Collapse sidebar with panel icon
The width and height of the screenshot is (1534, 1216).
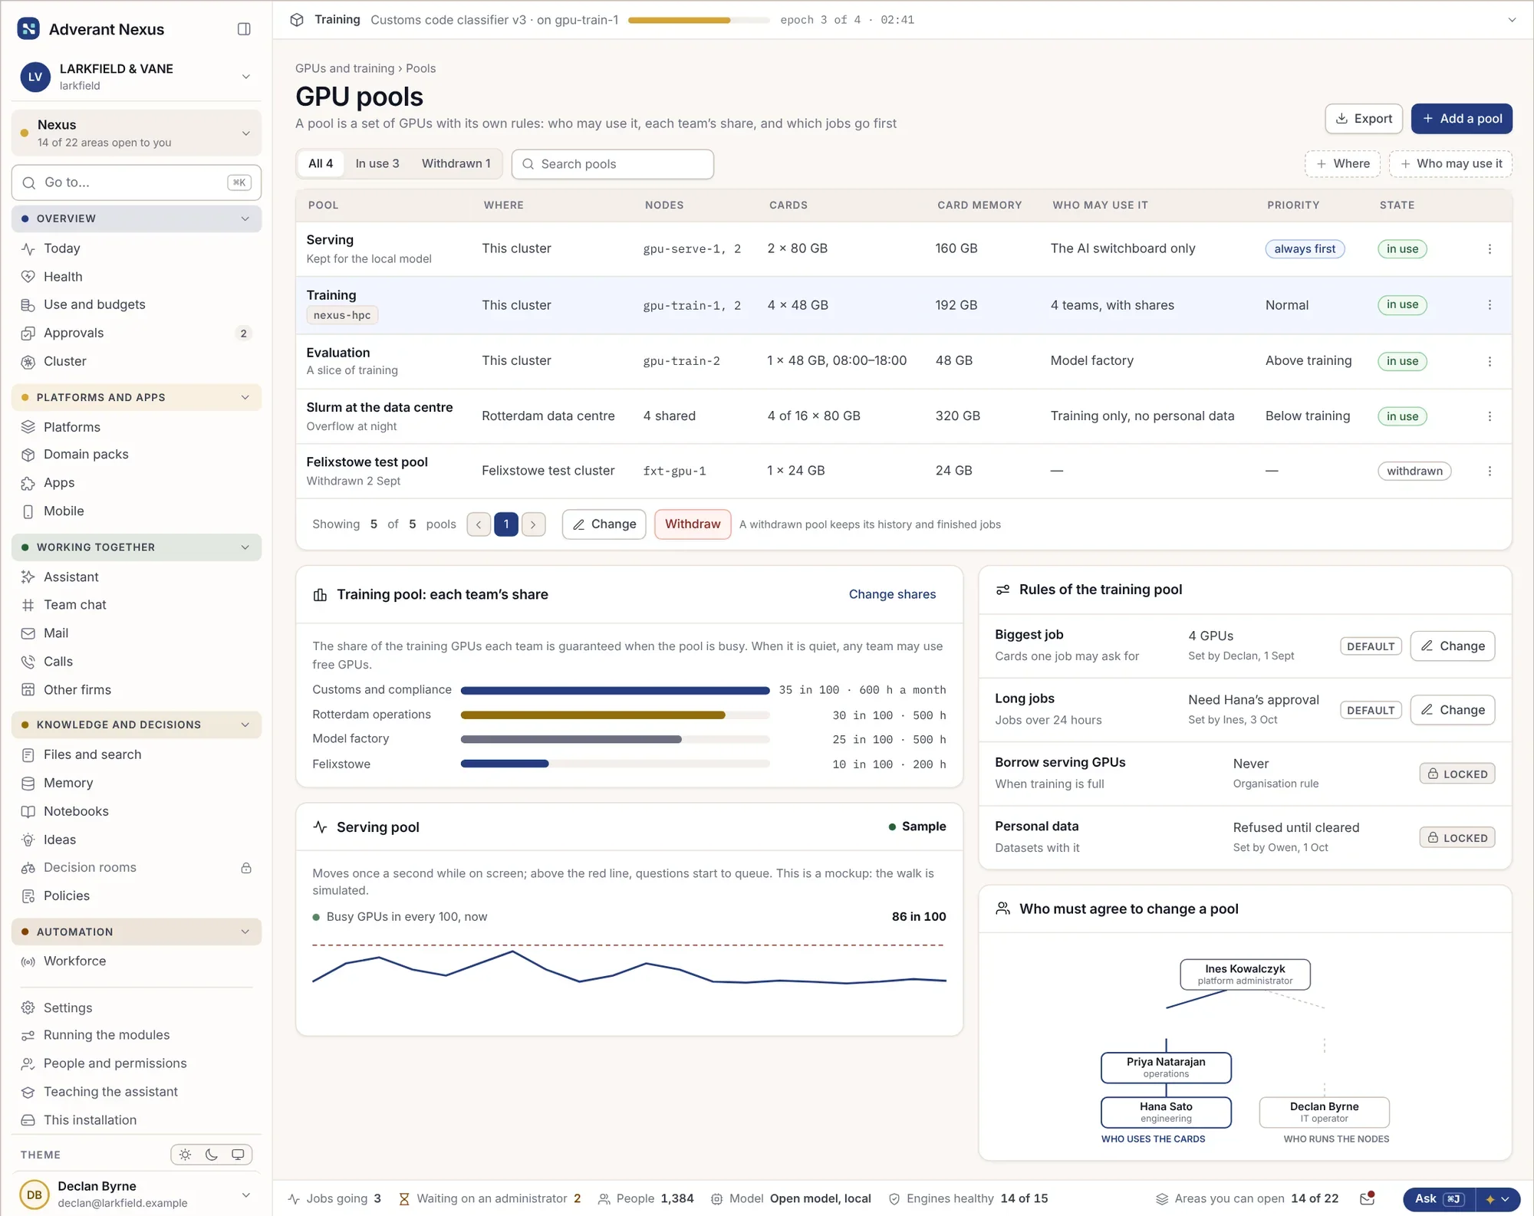[244, 29]
